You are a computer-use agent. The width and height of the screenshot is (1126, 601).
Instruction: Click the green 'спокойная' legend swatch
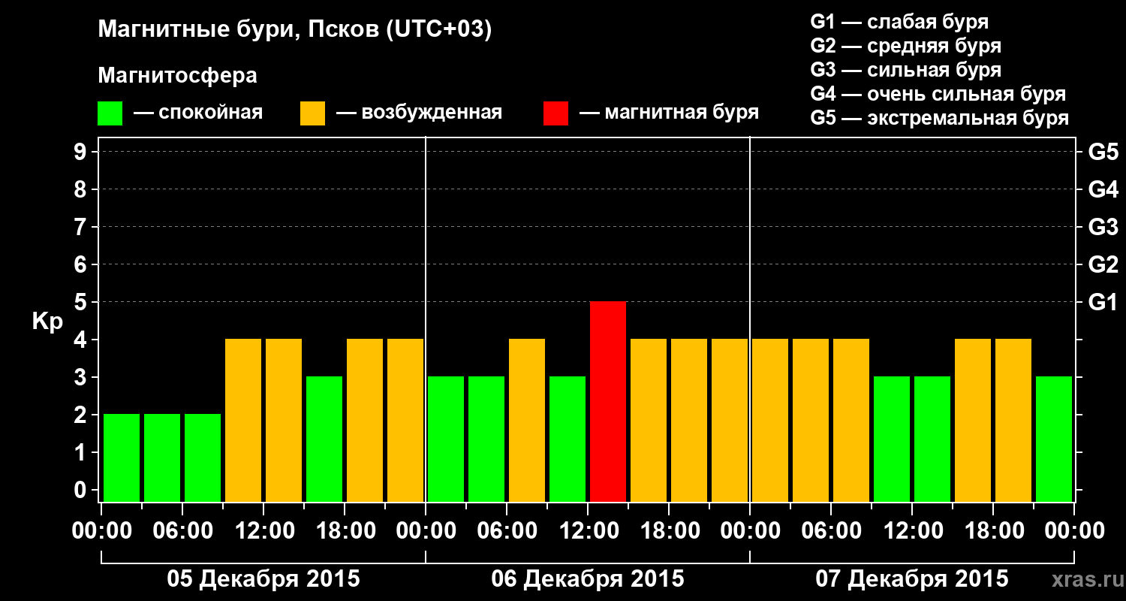tap(110, 113)
